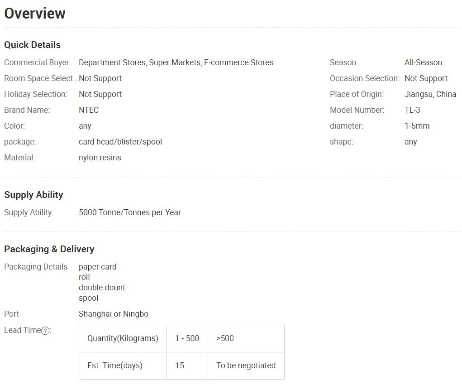This screenshot has width=462, height=385.
Task: Click the Lead Time help question-mark icon
Action: [45, 331]
